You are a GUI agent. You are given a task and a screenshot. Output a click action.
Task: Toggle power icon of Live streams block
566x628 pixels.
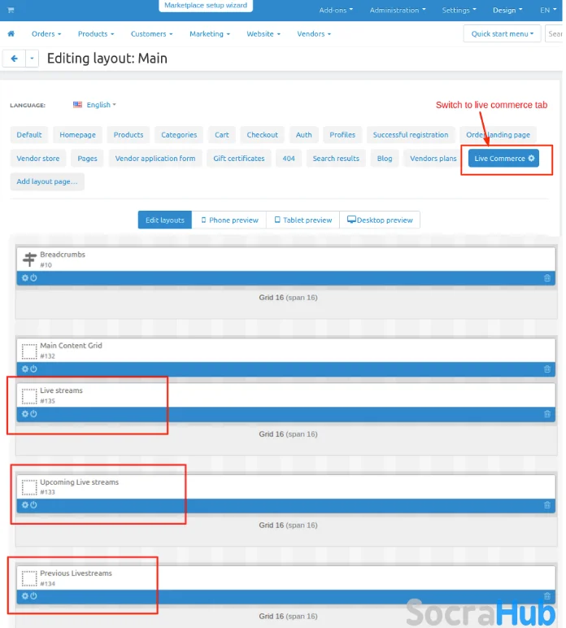(x=33, y=414)
